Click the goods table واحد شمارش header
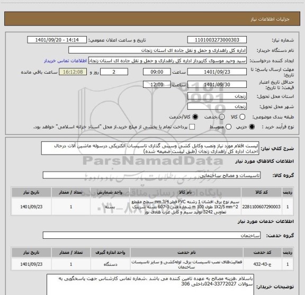This screenshot has width=305, height=295. pyautogui.click(x=110, y=192)
